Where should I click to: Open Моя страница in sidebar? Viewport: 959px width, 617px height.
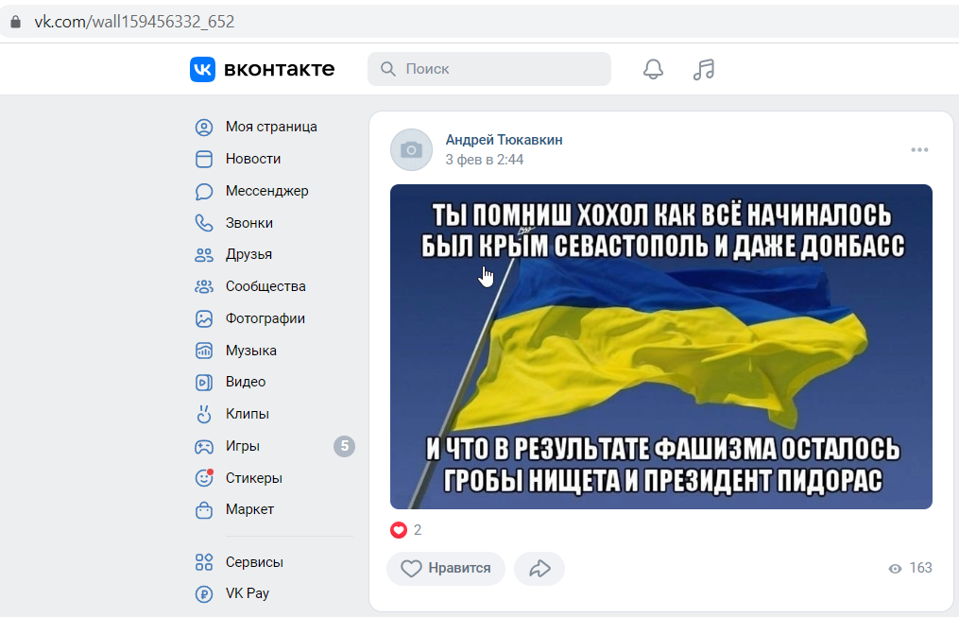point(271,127)
